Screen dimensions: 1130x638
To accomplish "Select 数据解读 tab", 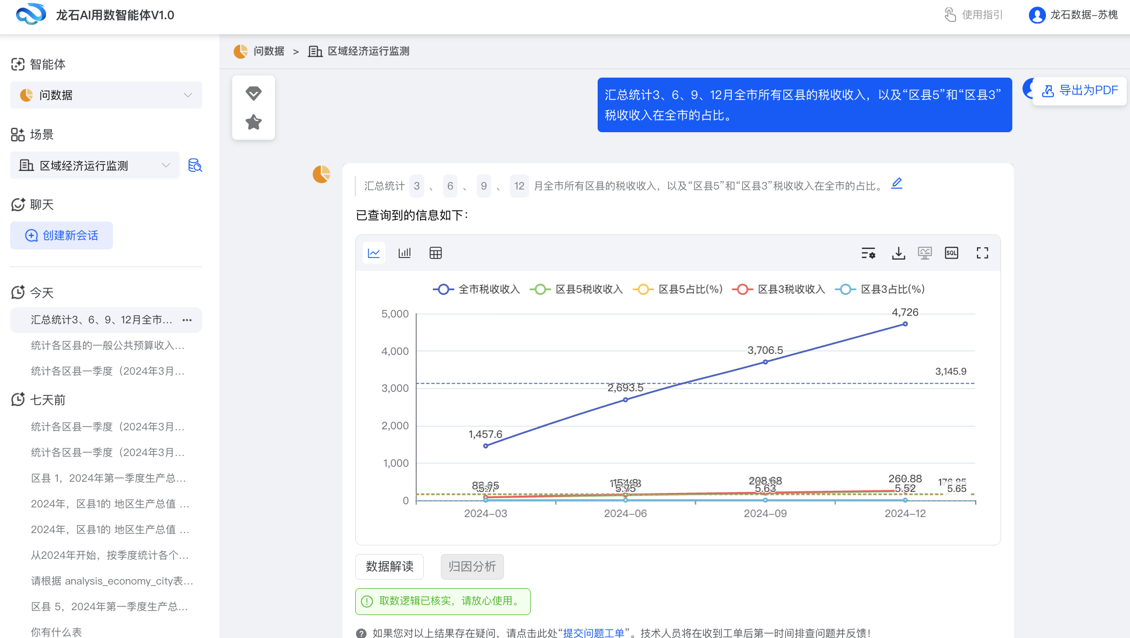I will point(390,567).
